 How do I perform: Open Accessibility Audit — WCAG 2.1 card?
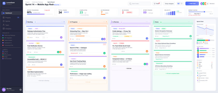click(45, 60)
